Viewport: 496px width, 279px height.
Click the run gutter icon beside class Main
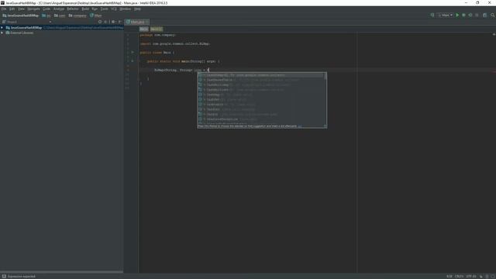pos(133,53)
